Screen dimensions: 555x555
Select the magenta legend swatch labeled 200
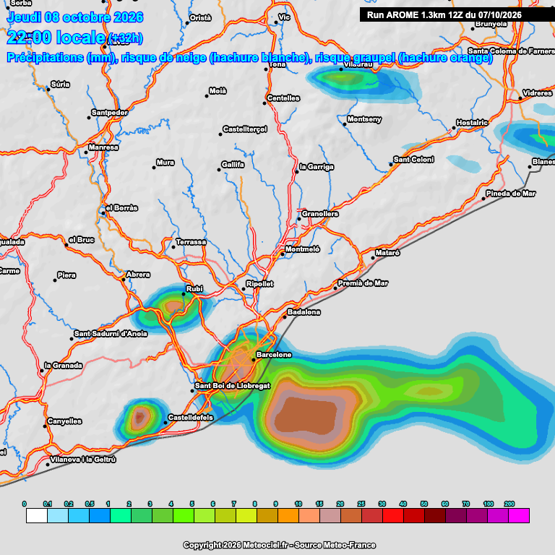(x=519, y=515)
